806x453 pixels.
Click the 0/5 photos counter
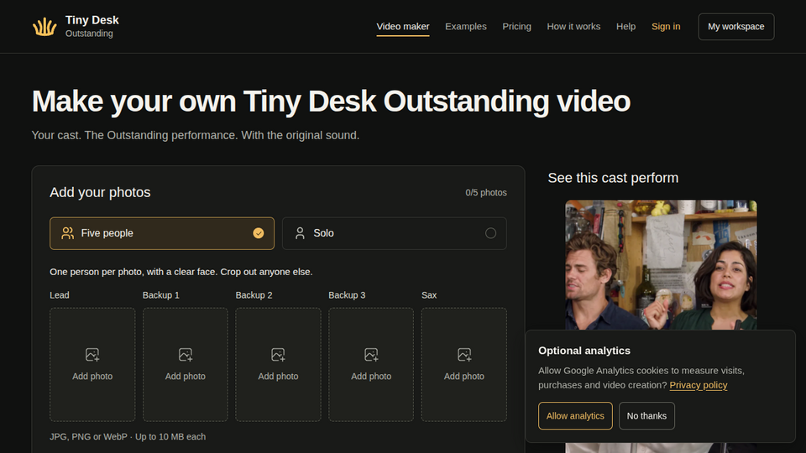click(486, 193)
